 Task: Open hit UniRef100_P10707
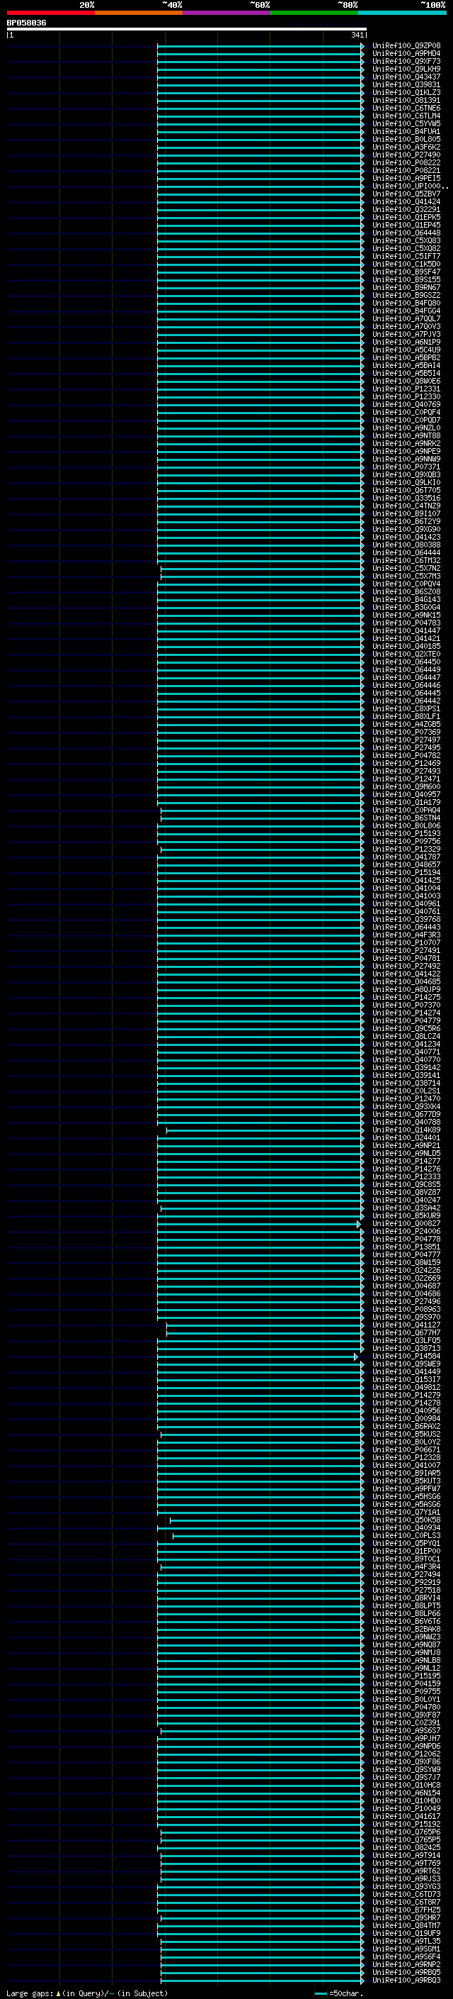406,943
